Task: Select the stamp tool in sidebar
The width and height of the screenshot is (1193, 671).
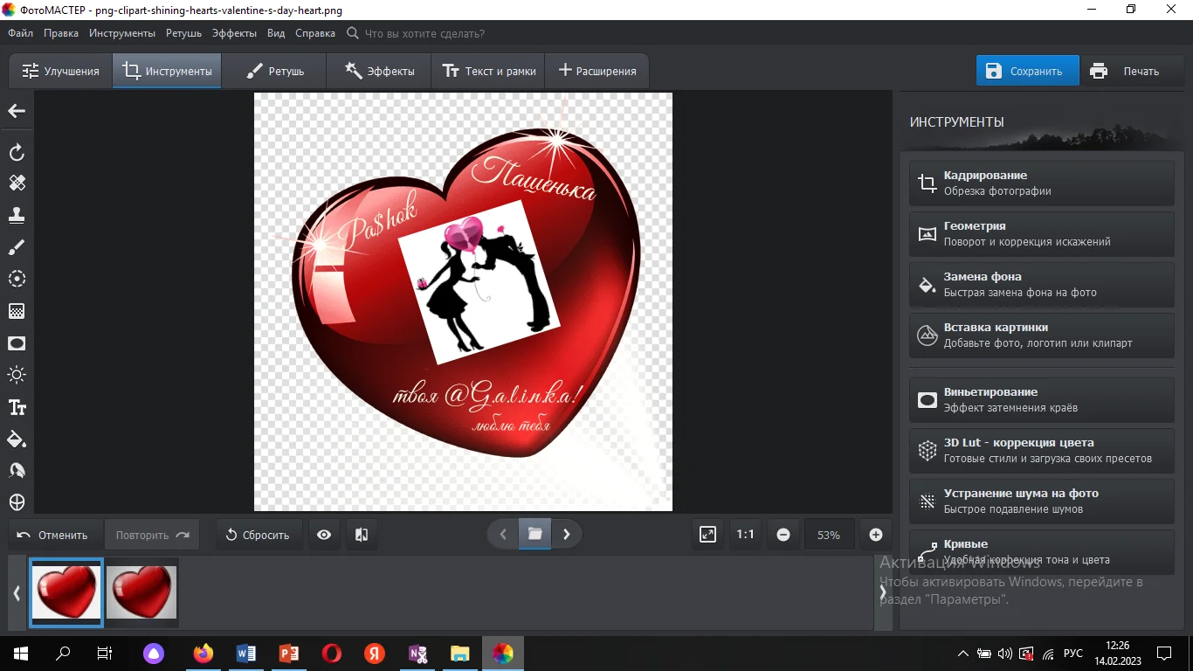Action: 17,215
